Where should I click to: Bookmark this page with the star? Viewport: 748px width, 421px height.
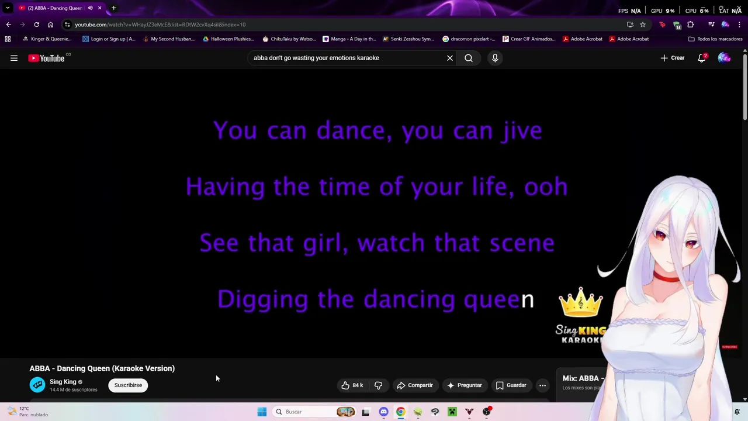(643, 25)
